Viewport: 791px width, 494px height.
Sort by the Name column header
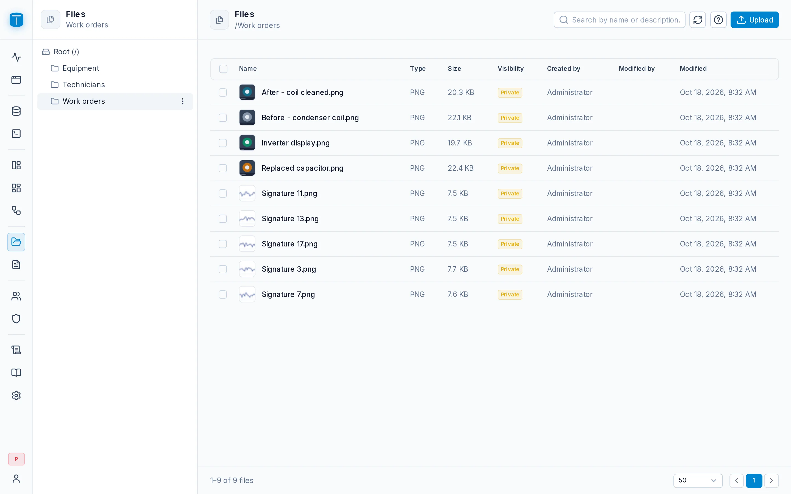pyautogui.click(x=248, y=69)
